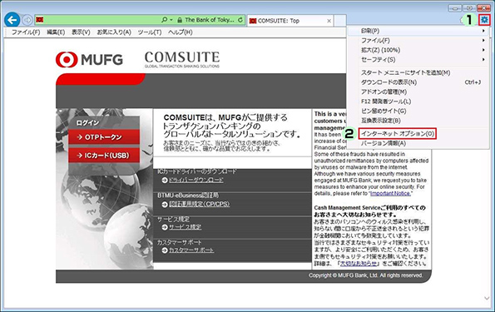495x312 pixels.
Task: Open a new blank tab
Action: coord(340,21)
